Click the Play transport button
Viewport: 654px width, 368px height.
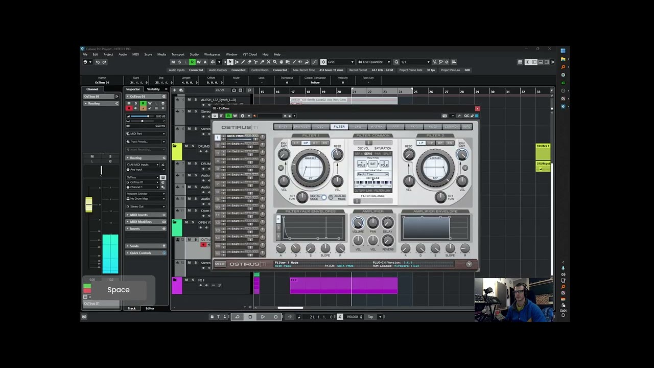(x=263, y=317)
